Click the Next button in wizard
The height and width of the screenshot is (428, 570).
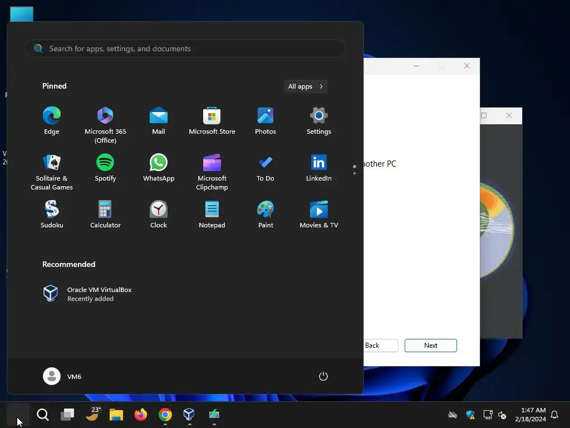point(431,346)
